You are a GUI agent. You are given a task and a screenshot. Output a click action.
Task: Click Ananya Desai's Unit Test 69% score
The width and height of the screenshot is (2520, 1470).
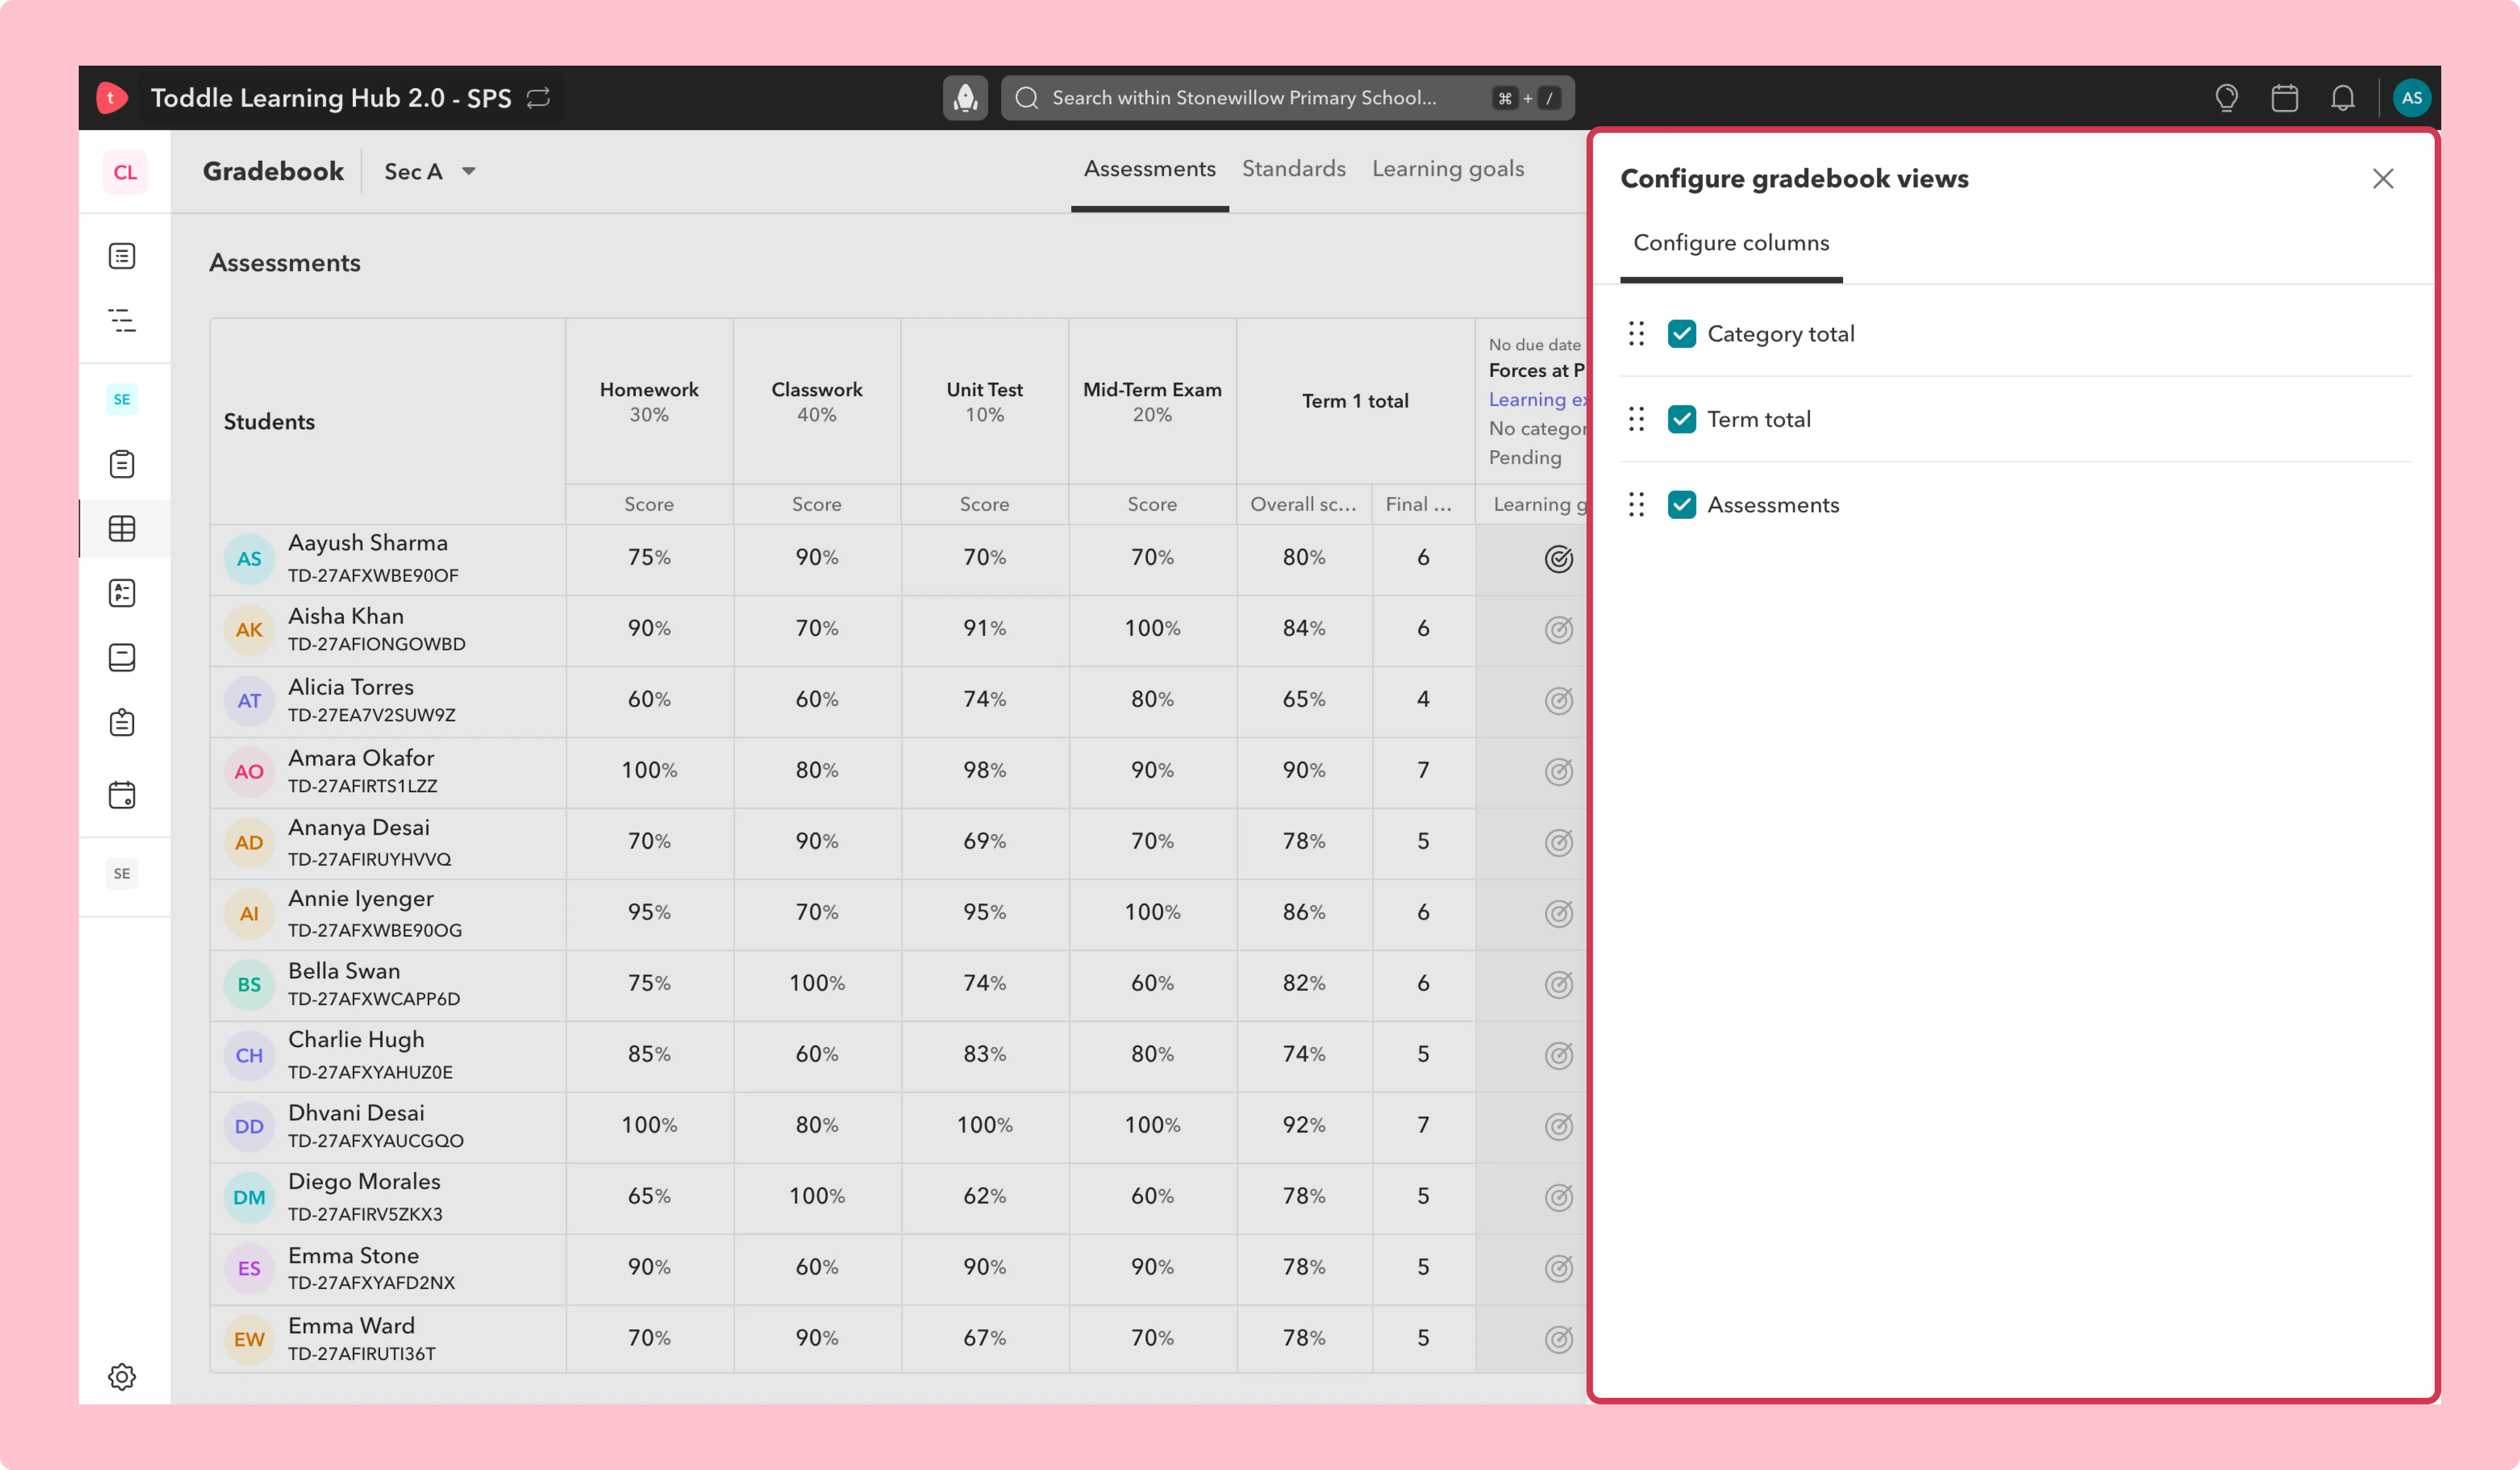point(985,842)
